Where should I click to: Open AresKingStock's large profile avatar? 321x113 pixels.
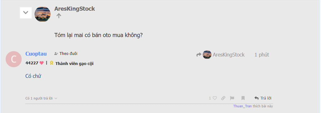click(x=43, y=14)
